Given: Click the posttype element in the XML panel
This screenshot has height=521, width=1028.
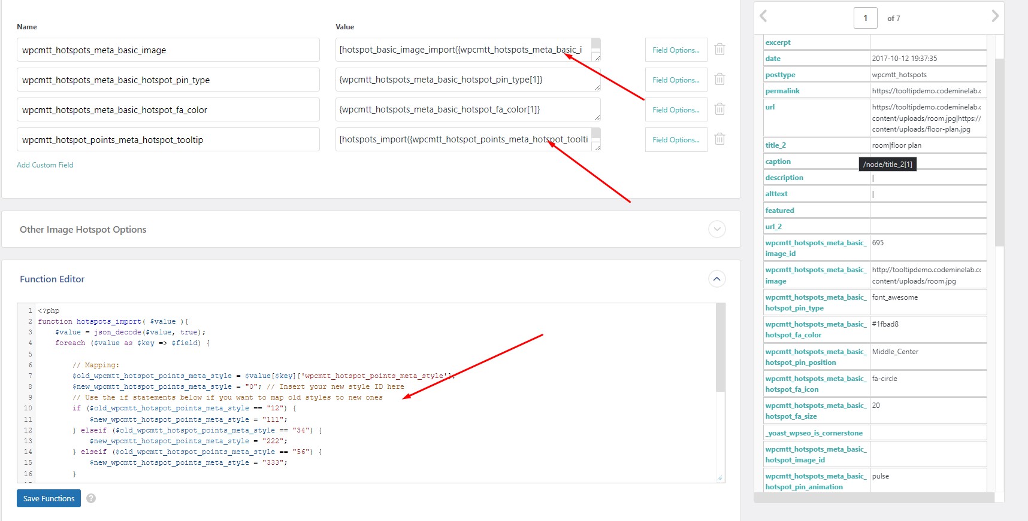Looking at the screenshot, I should (x=780, y=75).
